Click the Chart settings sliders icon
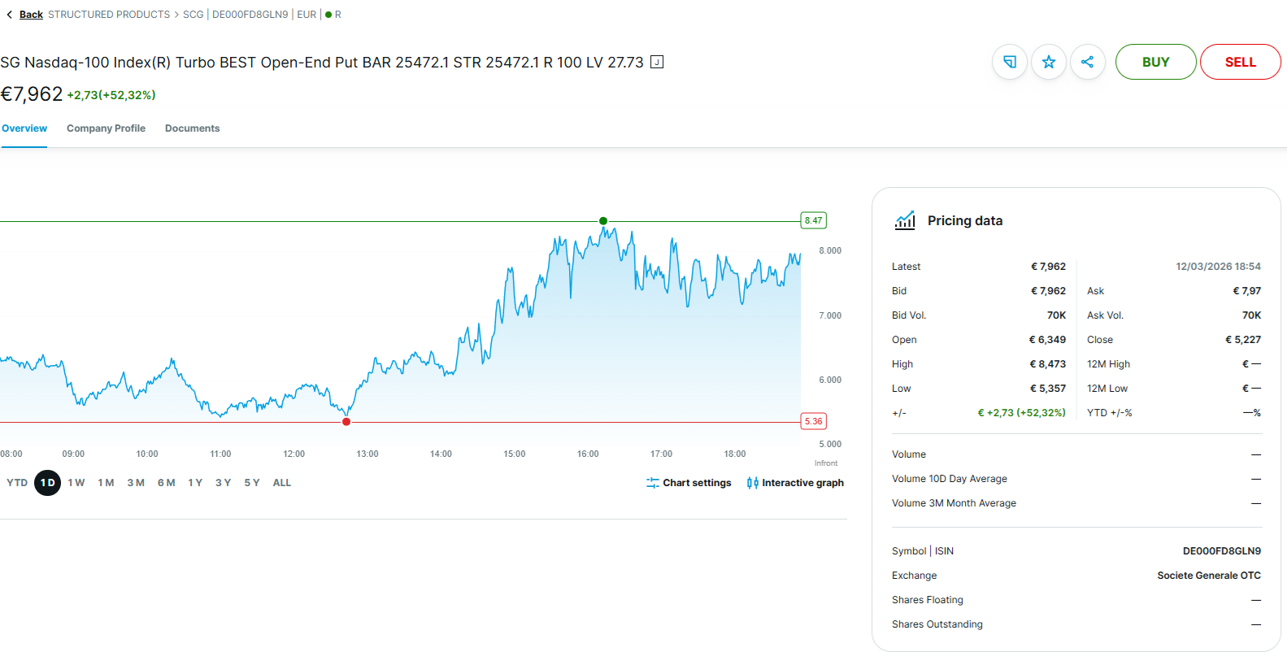Screen dimensions: 1287x652 coord(653,483)
